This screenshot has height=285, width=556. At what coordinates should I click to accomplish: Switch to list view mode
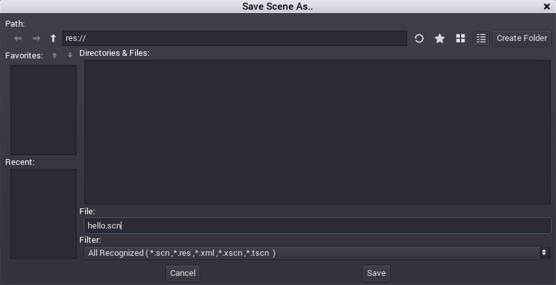point(481,38)
